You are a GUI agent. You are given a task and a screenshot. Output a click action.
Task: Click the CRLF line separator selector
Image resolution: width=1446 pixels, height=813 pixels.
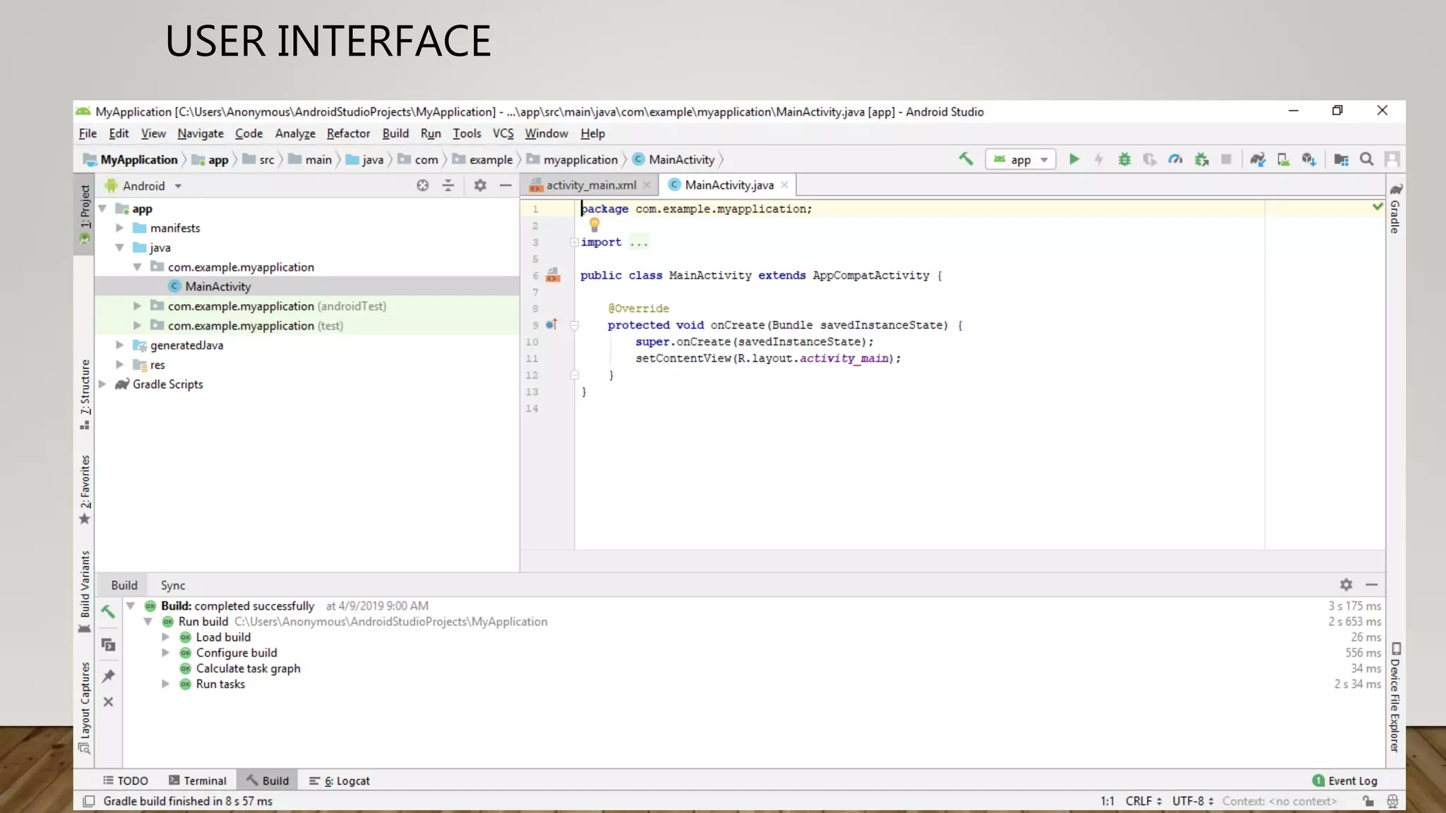[x=1143, y=801]
